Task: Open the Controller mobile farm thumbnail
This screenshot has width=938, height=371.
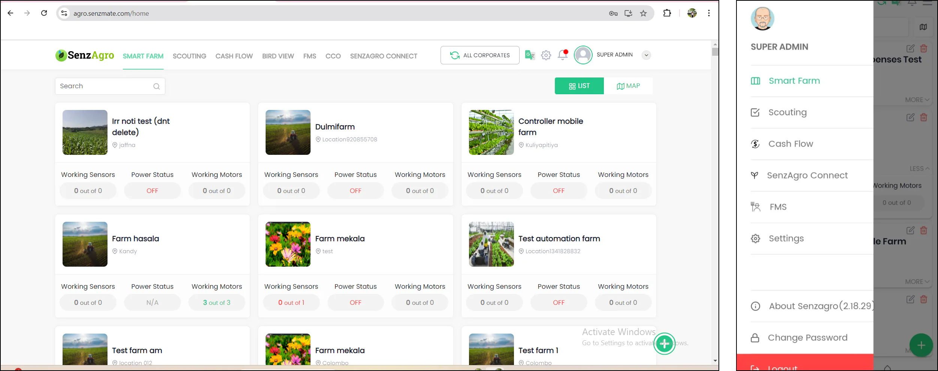Action: pyautogui.click(x=491, y=132)
